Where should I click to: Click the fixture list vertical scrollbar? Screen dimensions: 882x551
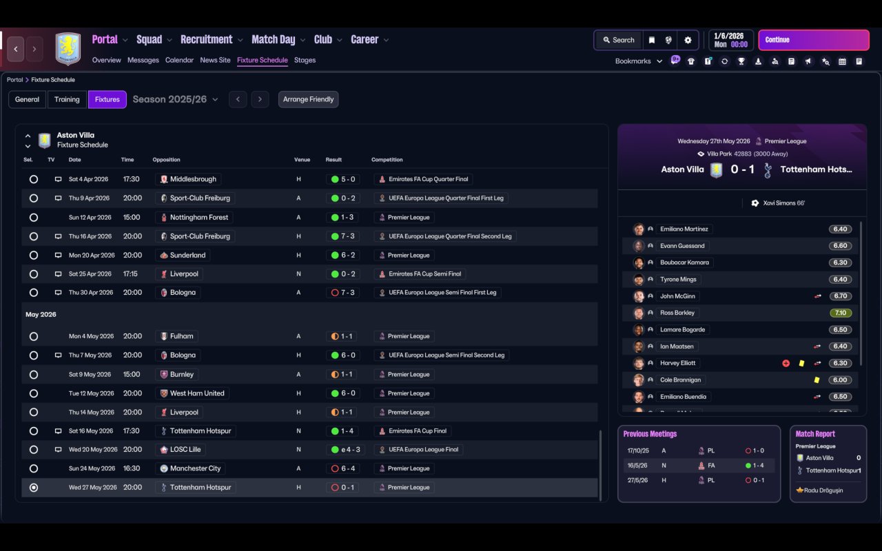click(601, 466)
